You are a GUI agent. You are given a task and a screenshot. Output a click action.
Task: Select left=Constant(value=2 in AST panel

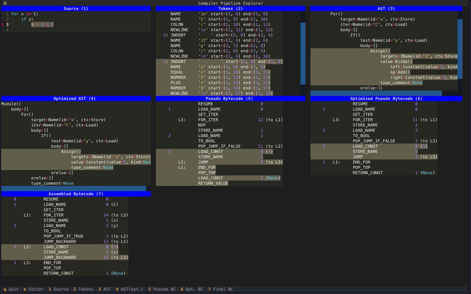click(x=424, y=67)
